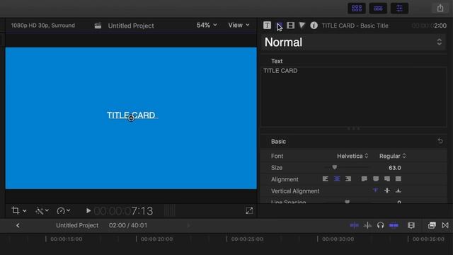Screen dimensions: 453x255
Task: Set vertical alignment to top
Action: (375, 191)
